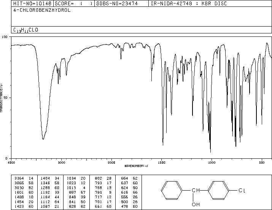The image size is (272, 210).
Task: Click the 2000 tick label on wavenumber axis
Action: point(111,163)
